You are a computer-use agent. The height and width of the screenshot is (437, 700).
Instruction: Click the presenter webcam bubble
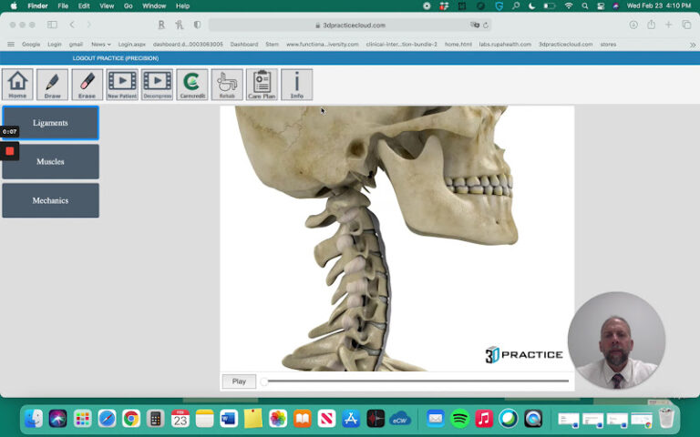tap(617, 340)
